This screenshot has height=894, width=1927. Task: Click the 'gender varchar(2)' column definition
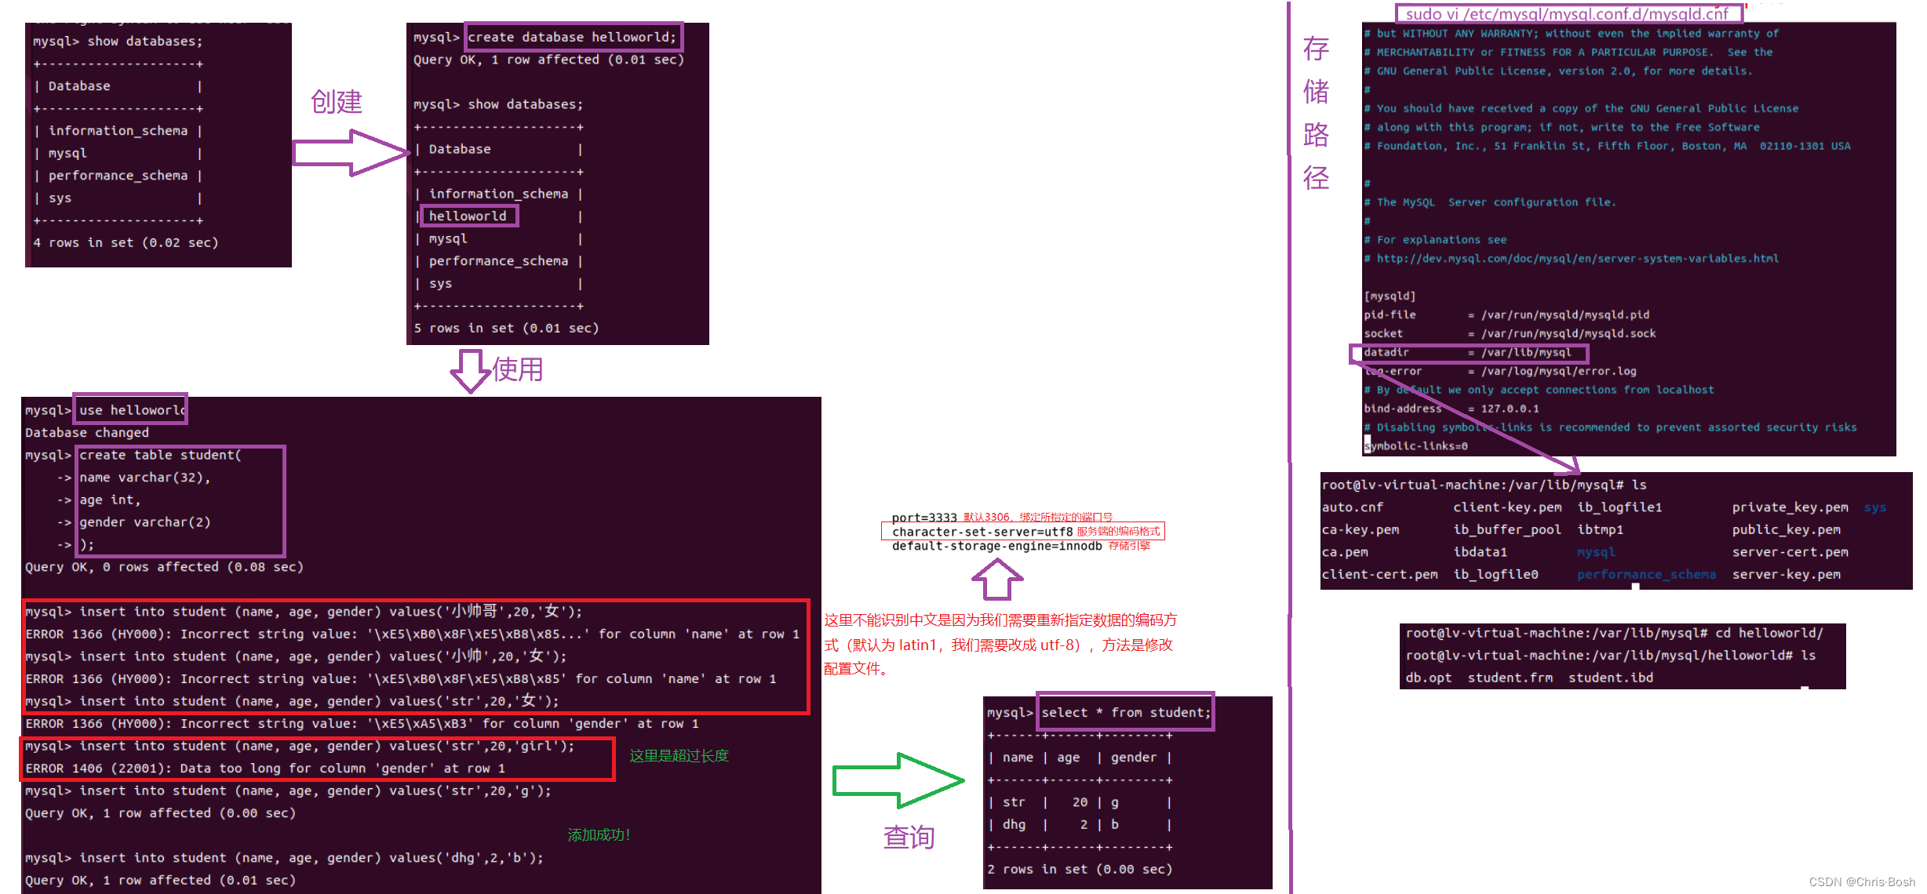(144, 522)
